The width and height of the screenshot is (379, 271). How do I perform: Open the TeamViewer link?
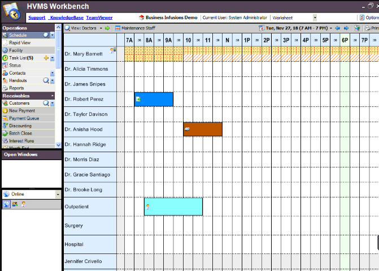[x=99, y=18]
